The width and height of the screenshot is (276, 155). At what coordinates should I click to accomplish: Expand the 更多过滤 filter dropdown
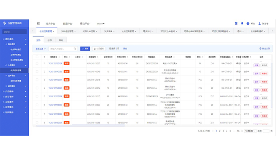coord(40,49)
